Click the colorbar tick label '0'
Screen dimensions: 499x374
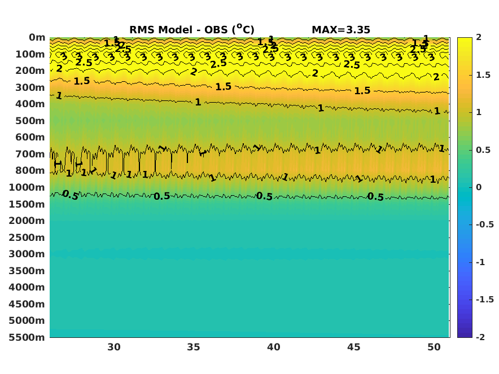[x=479, y=187]
